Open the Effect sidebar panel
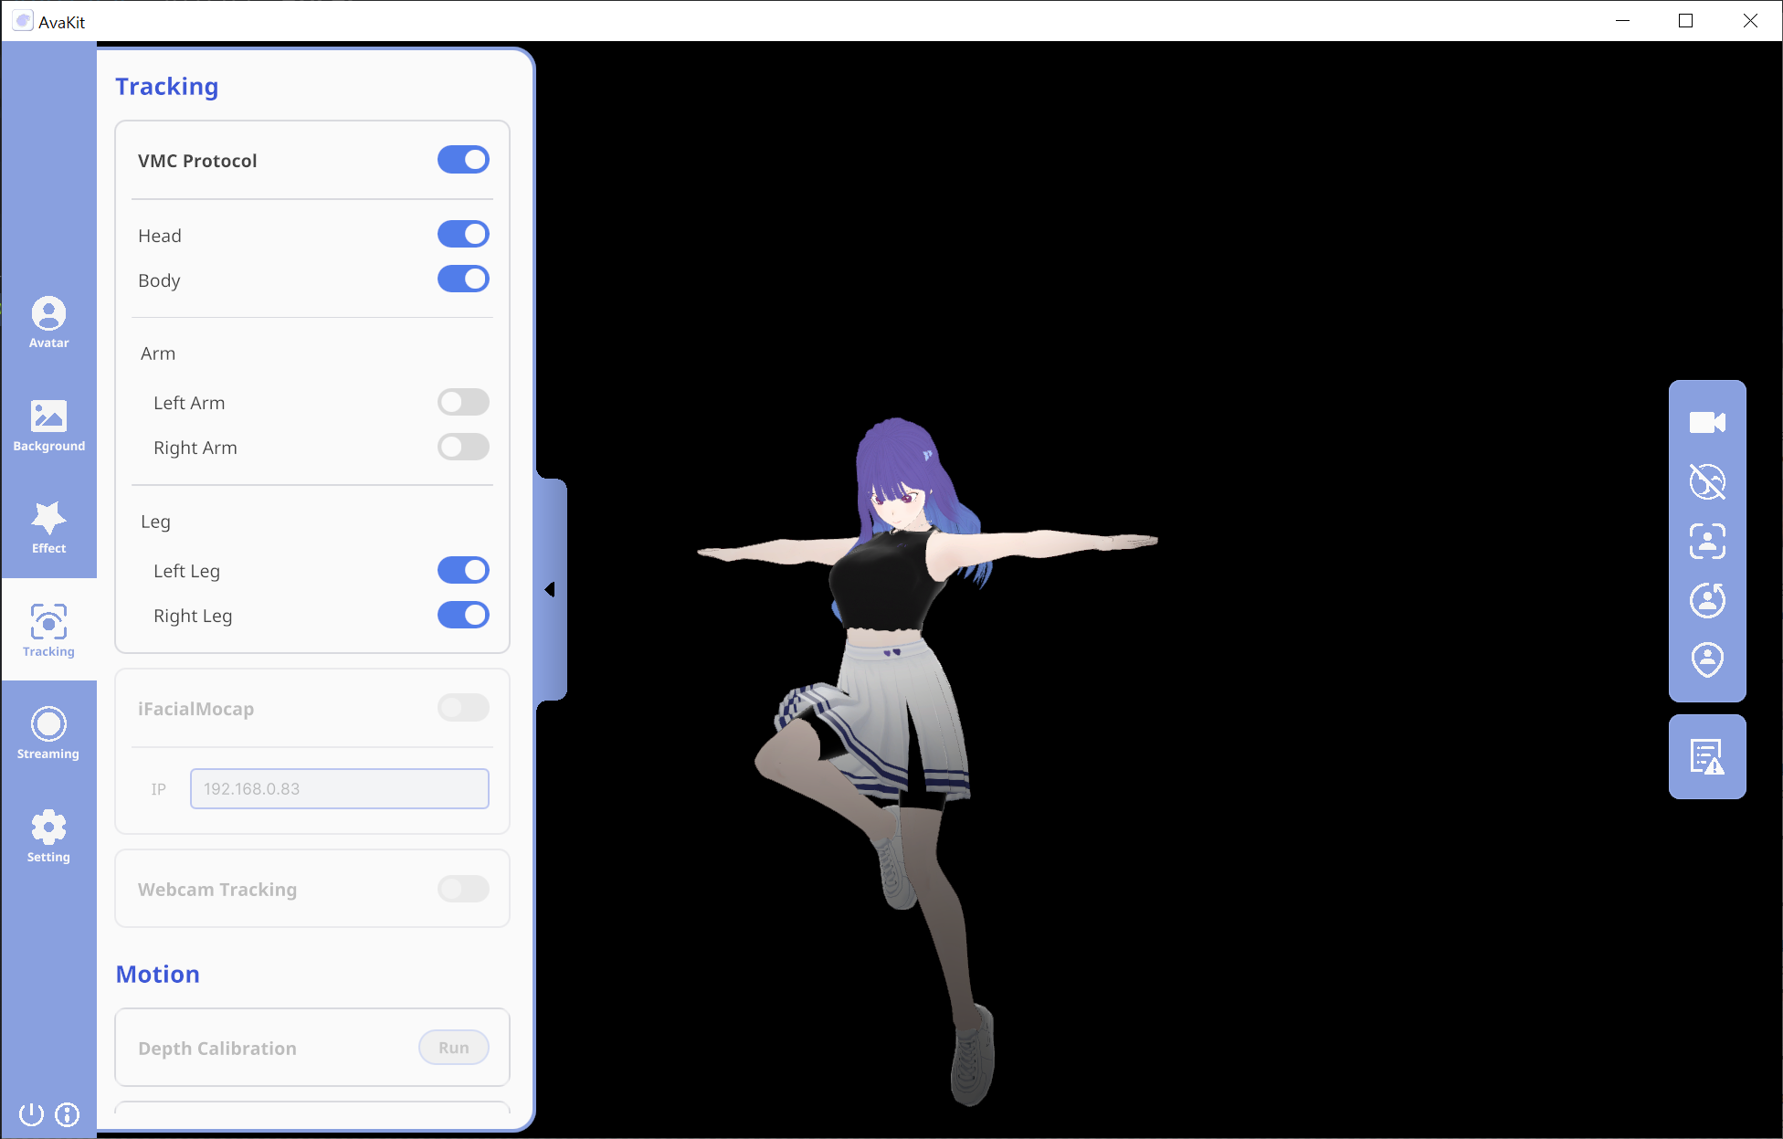The width and height of the screenshot is (1783, 1139). click(x=48, y=528)
